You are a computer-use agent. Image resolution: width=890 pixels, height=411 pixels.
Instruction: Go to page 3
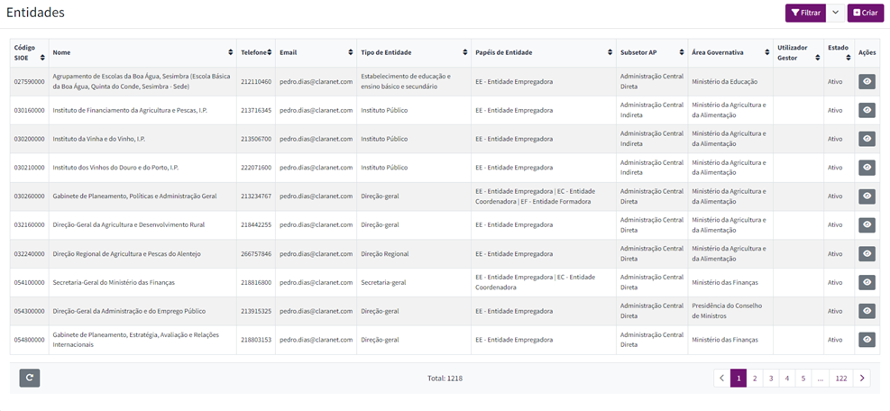[771, 378]
